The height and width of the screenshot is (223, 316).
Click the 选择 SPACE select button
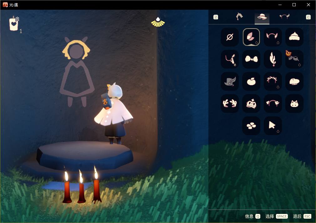277,216
